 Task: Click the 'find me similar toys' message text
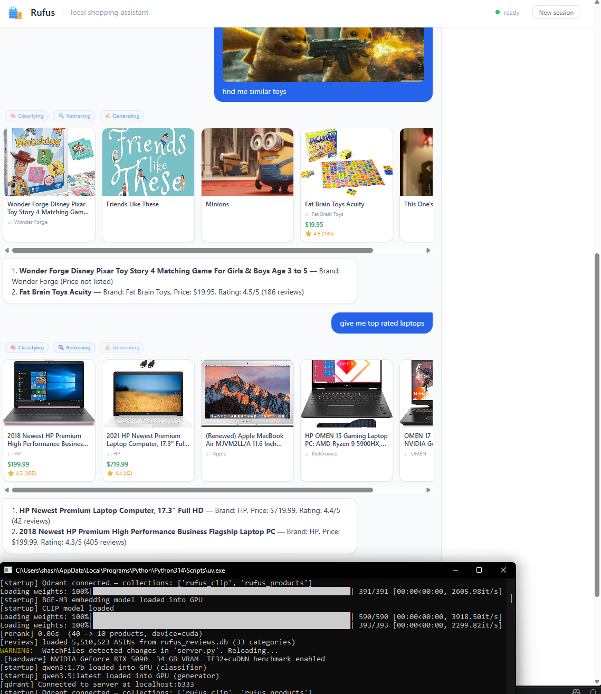[254, 91]
